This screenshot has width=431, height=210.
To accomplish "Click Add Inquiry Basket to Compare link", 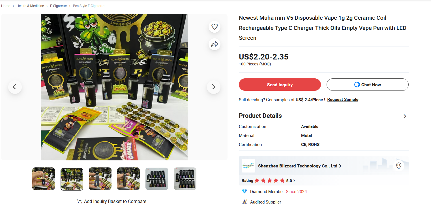I will coord(115,202).
